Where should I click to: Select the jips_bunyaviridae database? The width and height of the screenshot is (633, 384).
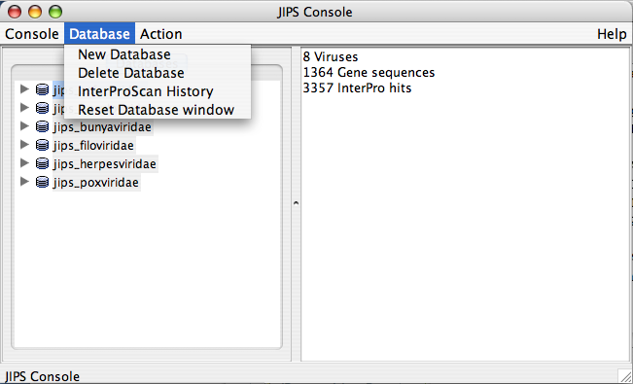[102, 126]
